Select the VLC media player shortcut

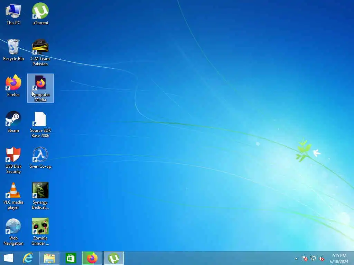click(x=13, y=196)
